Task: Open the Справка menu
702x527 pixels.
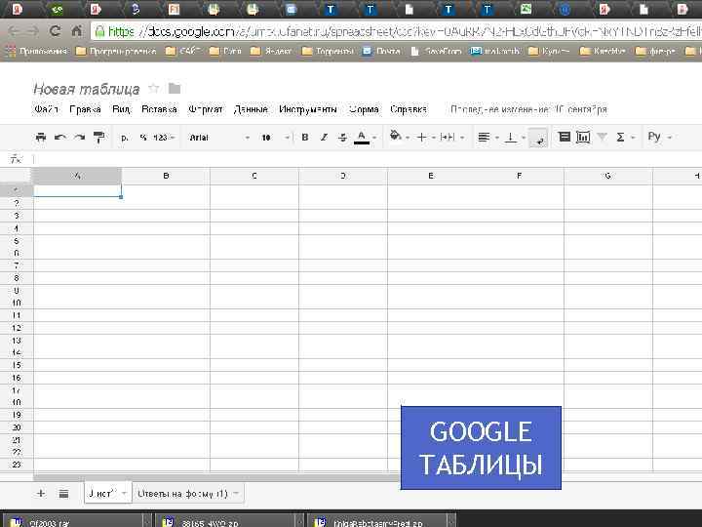Action: 409,109
